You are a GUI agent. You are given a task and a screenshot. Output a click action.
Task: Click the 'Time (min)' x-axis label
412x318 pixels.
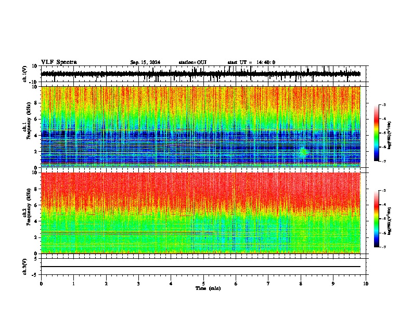pos(208,288)
